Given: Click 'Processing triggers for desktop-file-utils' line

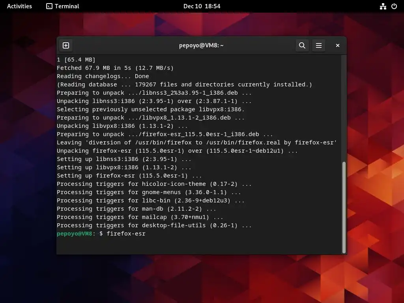Looking at the screenshot, I should (154, 225).
